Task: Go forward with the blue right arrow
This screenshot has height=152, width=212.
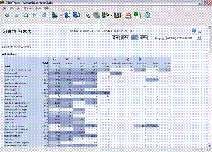Action: (17, 15)
